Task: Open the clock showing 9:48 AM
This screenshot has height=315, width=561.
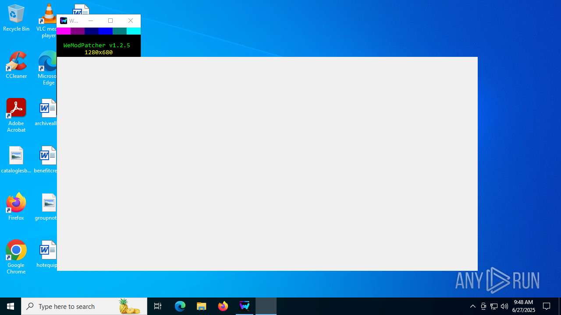Action: 524,306
